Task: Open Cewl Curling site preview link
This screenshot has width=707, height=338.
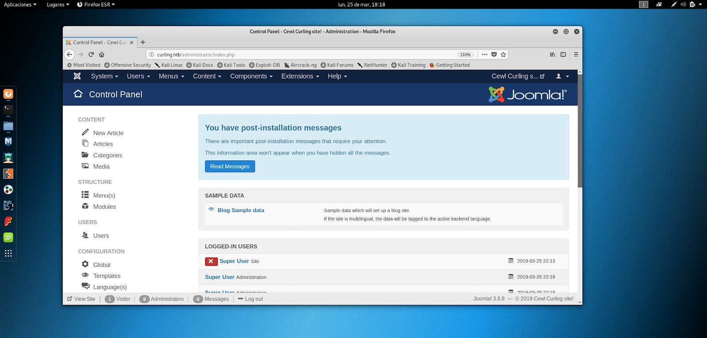Action: [518, 76]
